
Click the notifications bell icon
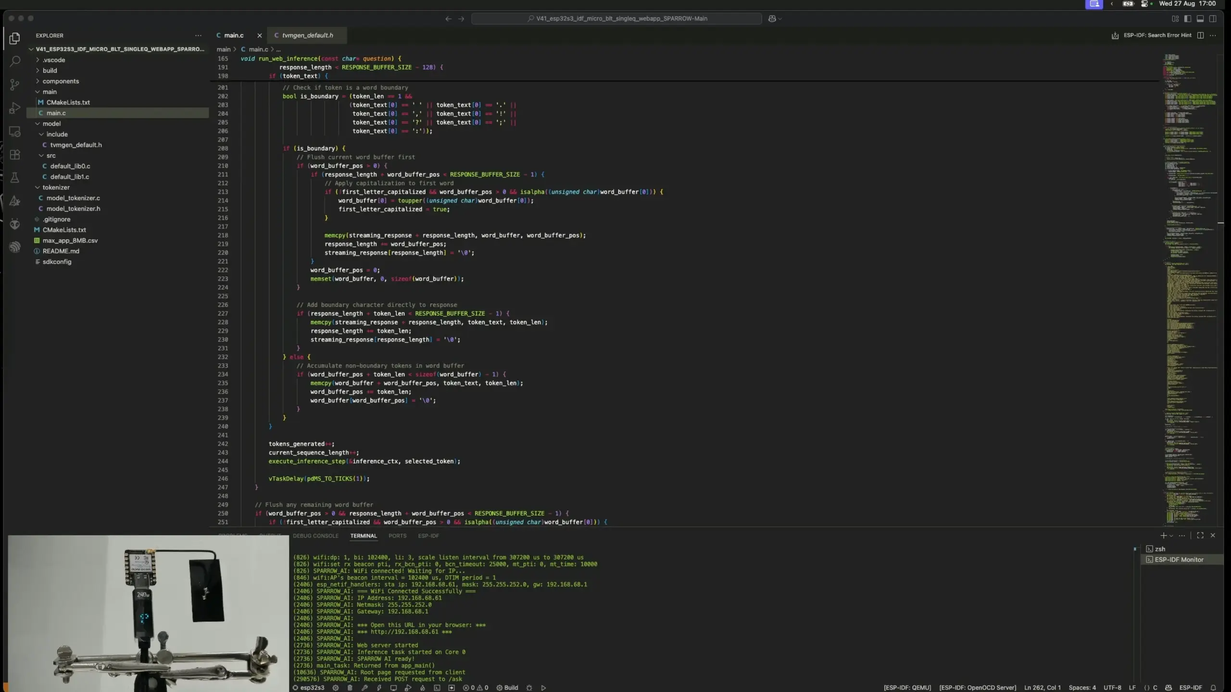point(1213,688)
